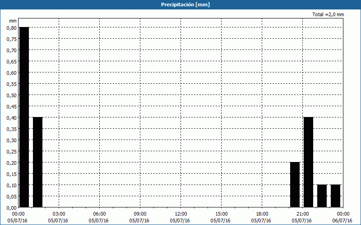Click the 0,20 mm precipitation bar

coord(295,184)
